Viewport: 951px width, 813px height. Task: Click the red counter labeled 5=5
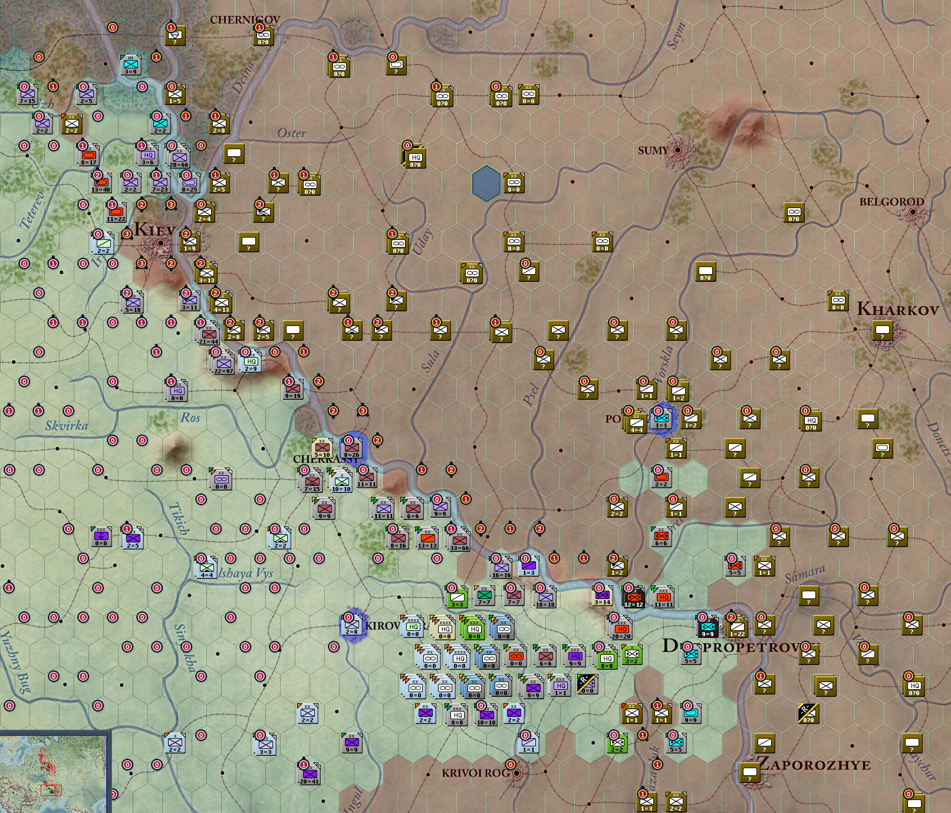[x=735, y=566]
